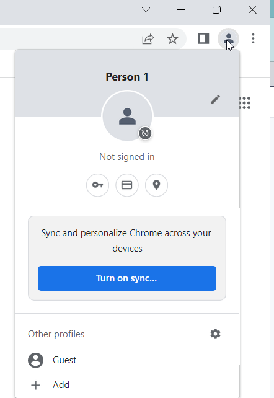Minimize the Chrome window
The height and width of the screenshot is (398, 274).
point(181,10)
